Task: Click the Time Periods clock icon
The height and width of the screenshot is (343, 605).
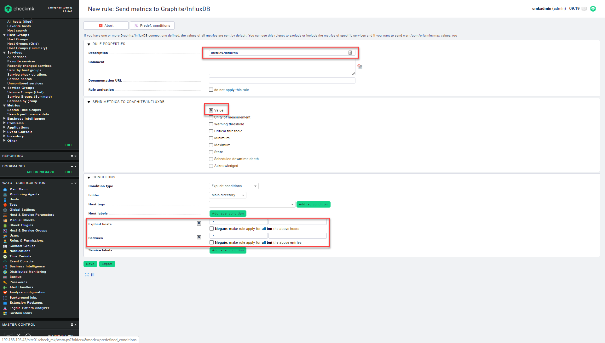Action: pos(5,257)
